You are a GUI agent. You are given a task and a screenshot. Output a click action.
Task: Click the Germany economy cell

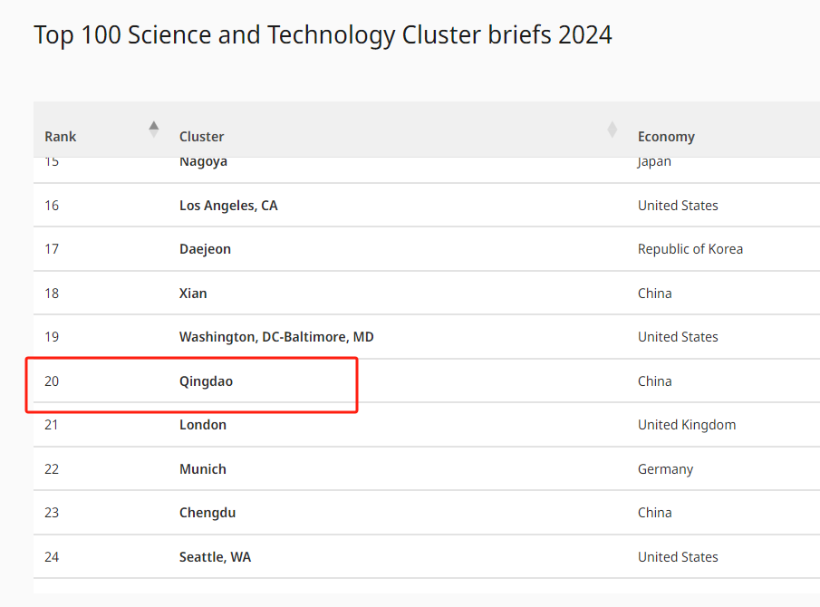click(x=665, y=469)
